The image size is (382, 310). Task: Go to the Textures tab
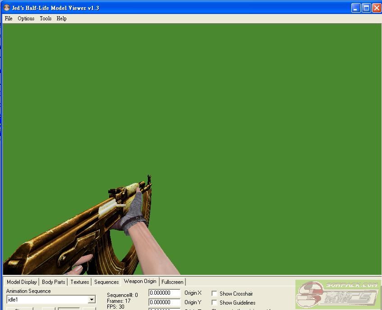coord(79,282)
